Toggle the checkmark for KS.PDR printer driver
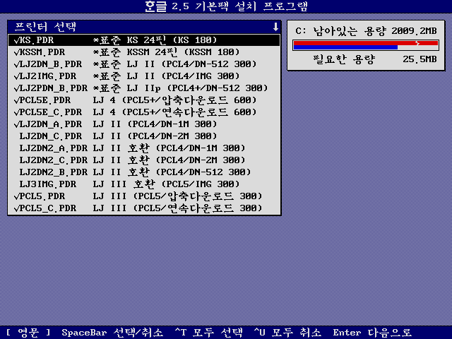Image resolution: width=452 pixels, height=339 pixels. 16,40
